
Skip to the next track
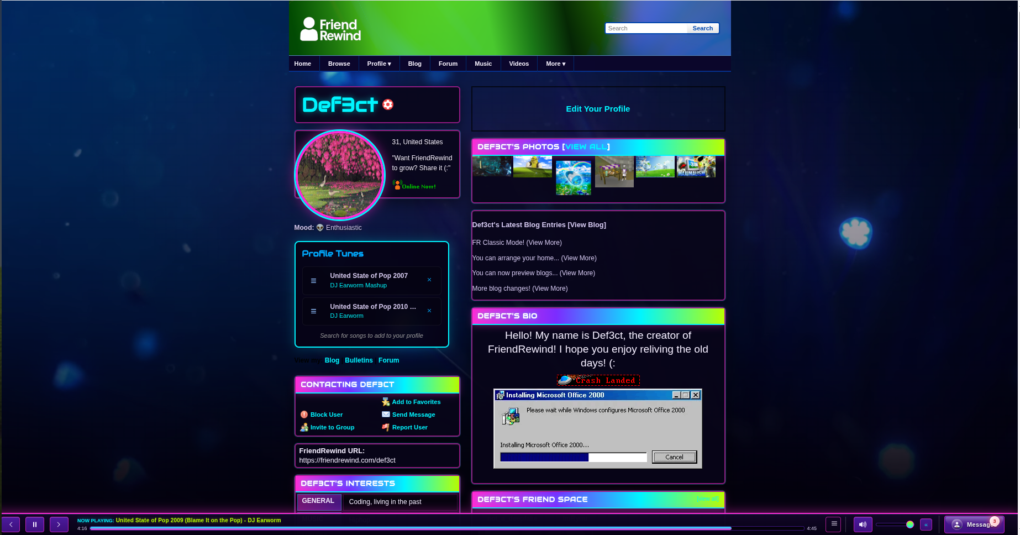point(59,524)
